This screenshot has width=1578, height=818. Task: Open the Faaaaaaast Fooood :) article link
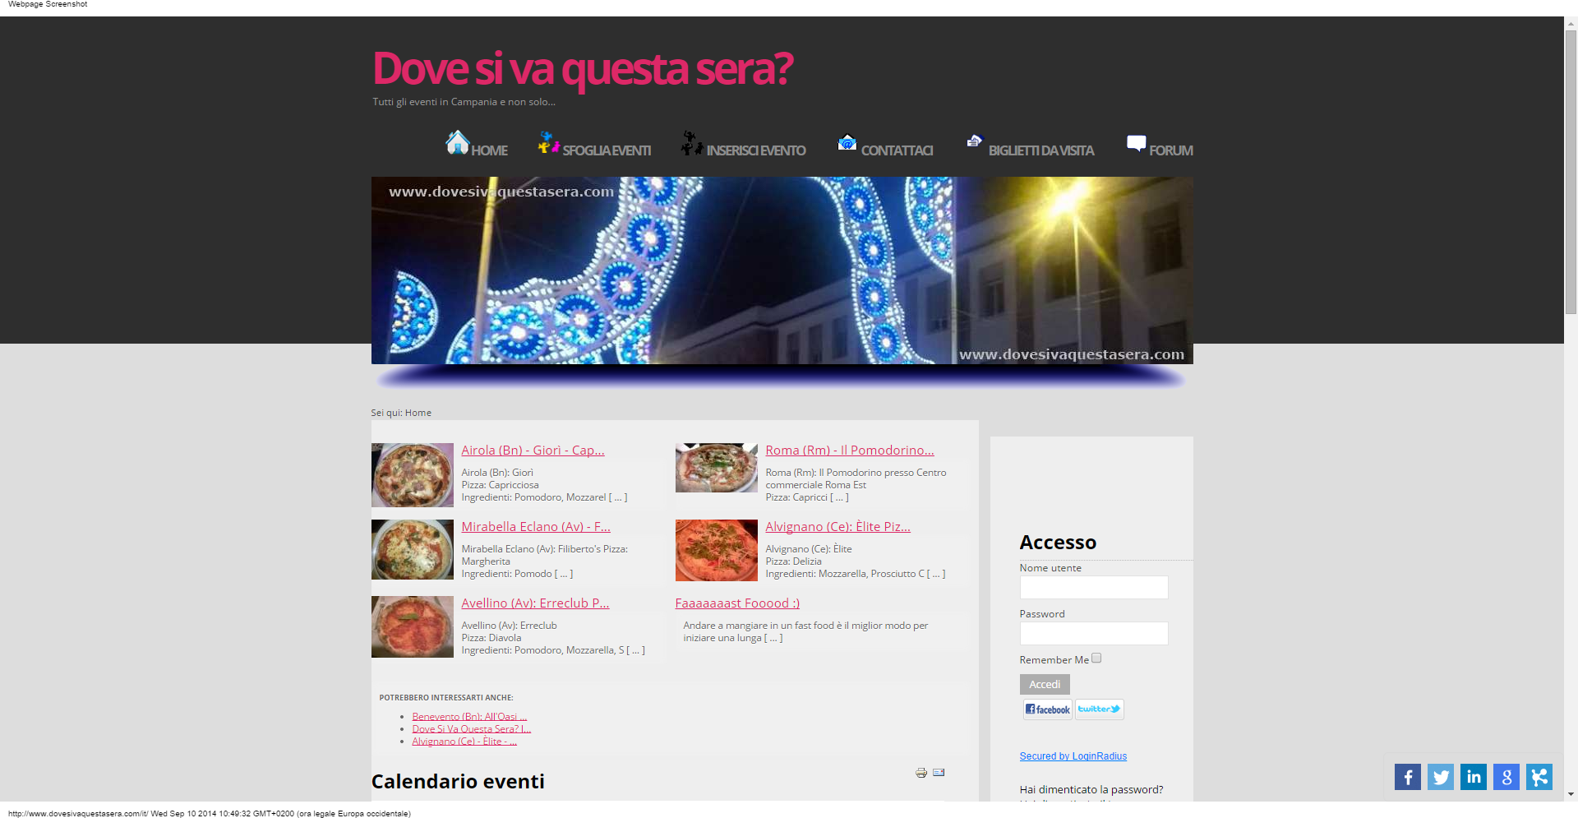click(x=737, y=603)
